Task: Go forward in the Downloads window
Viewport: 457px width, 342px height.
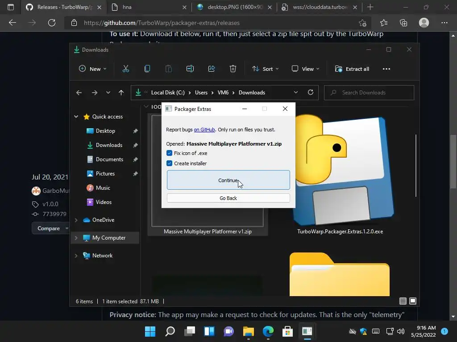Action: (x=95, y=93)
